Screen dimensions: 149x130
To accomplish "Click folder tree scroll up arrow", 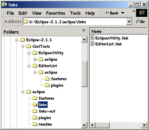I will [84, 40].
